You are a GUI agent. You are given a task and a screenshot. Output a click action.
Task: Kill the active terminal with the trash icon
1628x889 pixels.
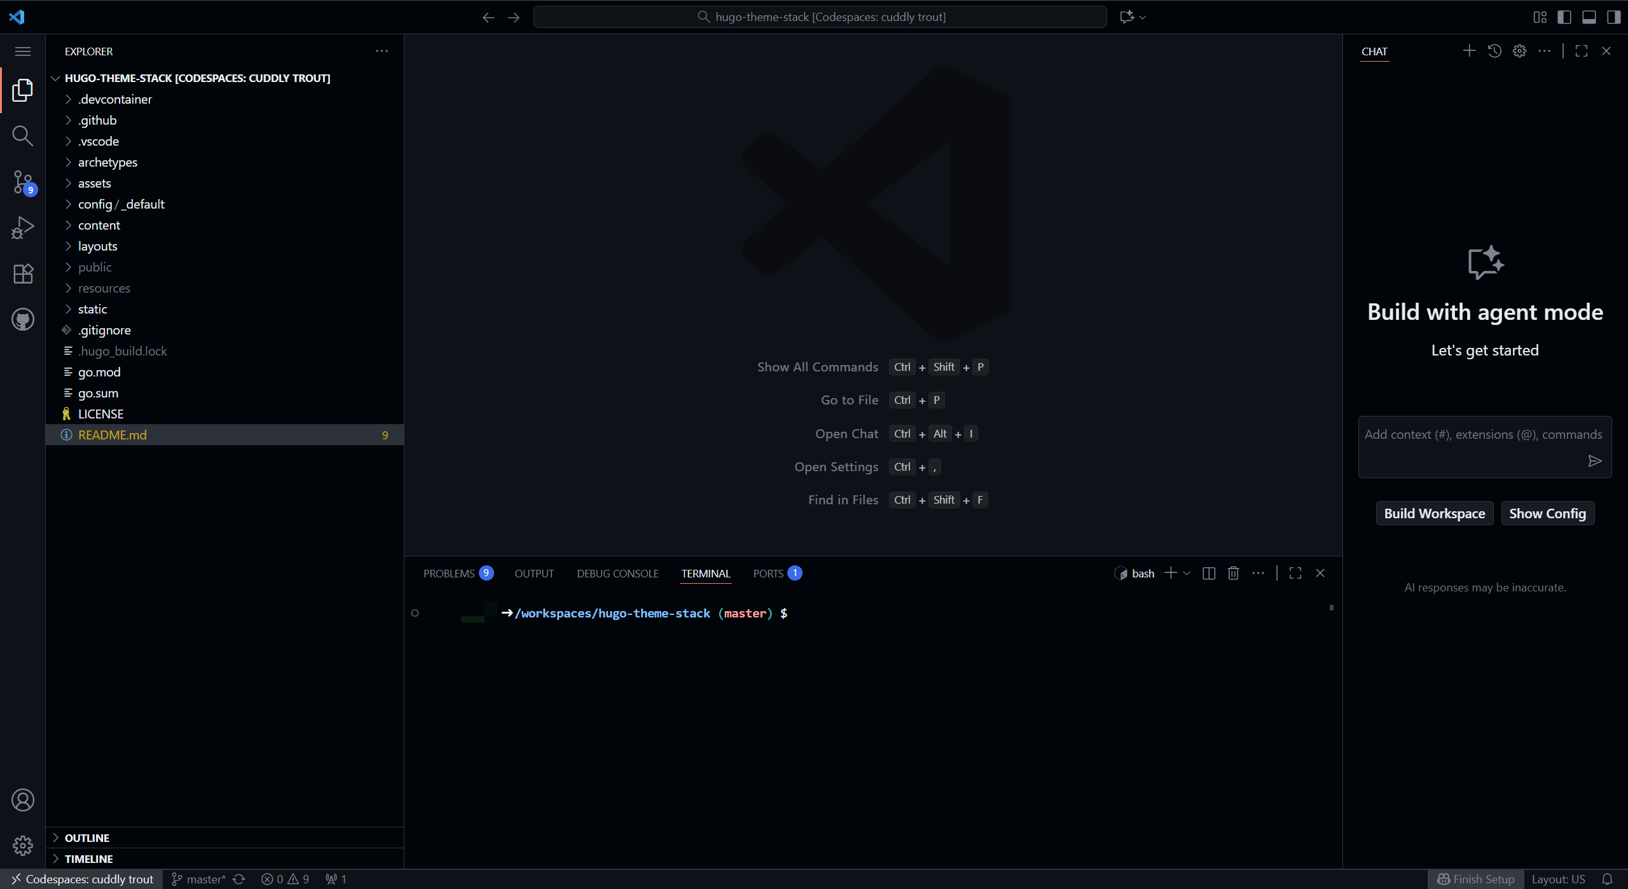[1232, 573]
